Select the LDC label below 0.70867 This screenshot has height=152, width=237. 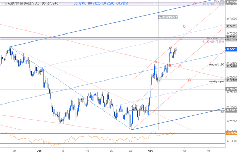(222, 112)
